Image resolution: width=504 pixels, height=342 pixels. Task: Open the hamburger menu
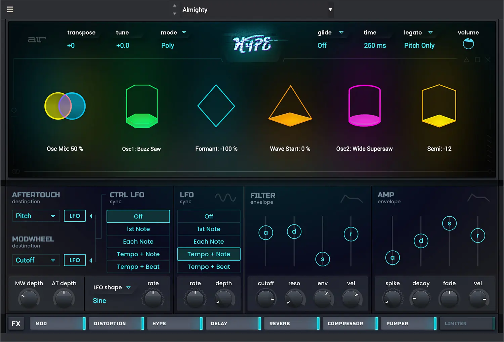point(10,9)
